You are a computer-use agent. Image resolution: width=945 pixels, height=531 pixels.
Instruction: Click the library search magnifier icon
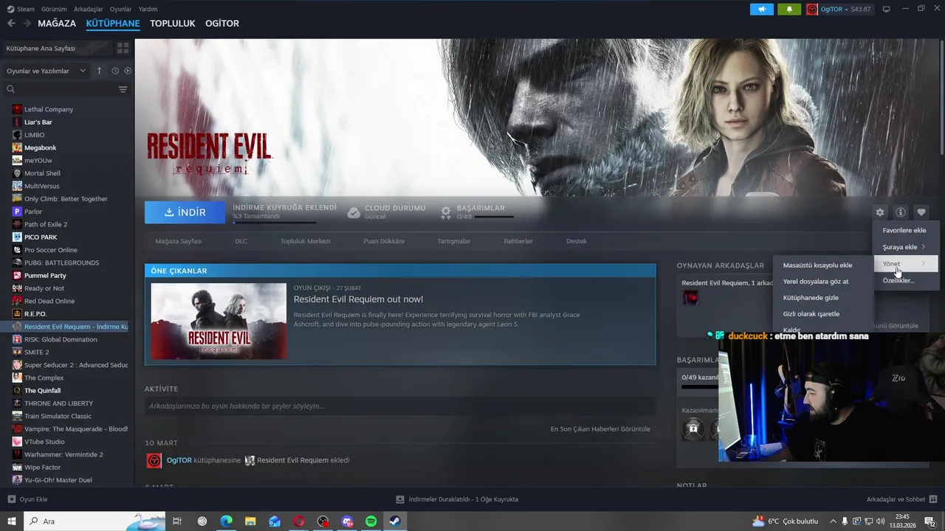point(11,89)
